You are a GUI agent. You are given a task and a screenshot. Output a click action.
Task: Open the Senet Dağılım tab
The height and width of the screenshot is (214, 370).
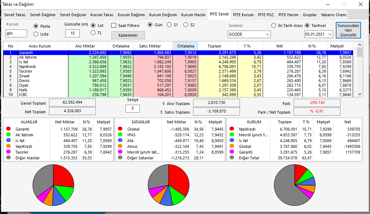(x=43, y=15)
